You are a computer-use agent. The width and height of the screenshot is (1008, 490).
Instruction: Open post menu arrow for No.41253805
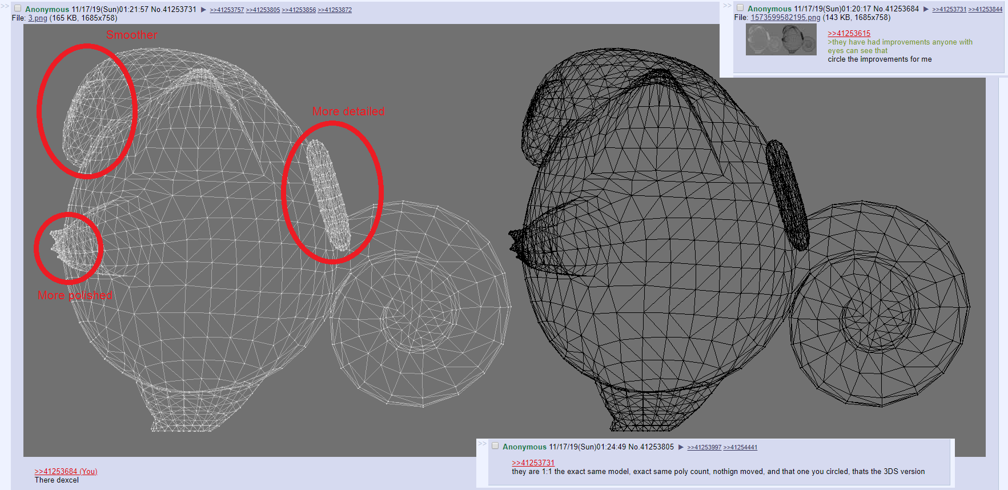(x=681, y=447)
